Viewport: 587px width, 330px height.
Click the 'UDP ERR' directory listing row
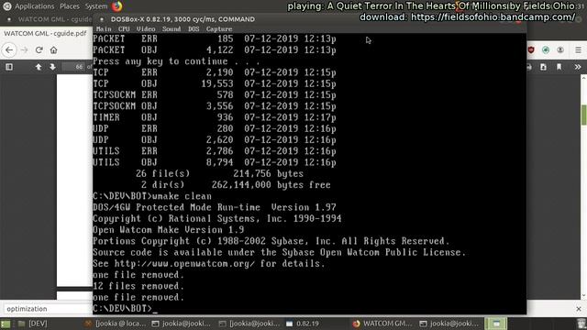215,128
